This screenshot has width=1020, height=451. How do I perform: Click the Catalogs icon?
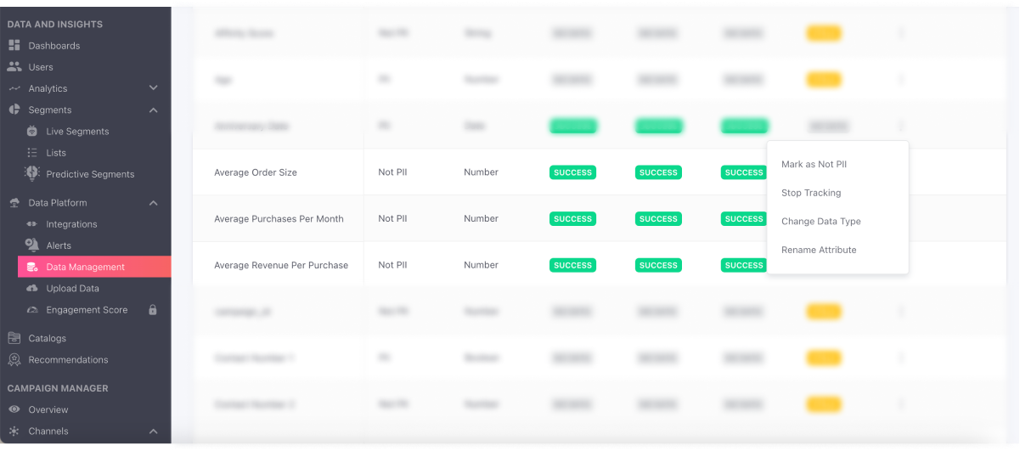click(x=14, y=338)
